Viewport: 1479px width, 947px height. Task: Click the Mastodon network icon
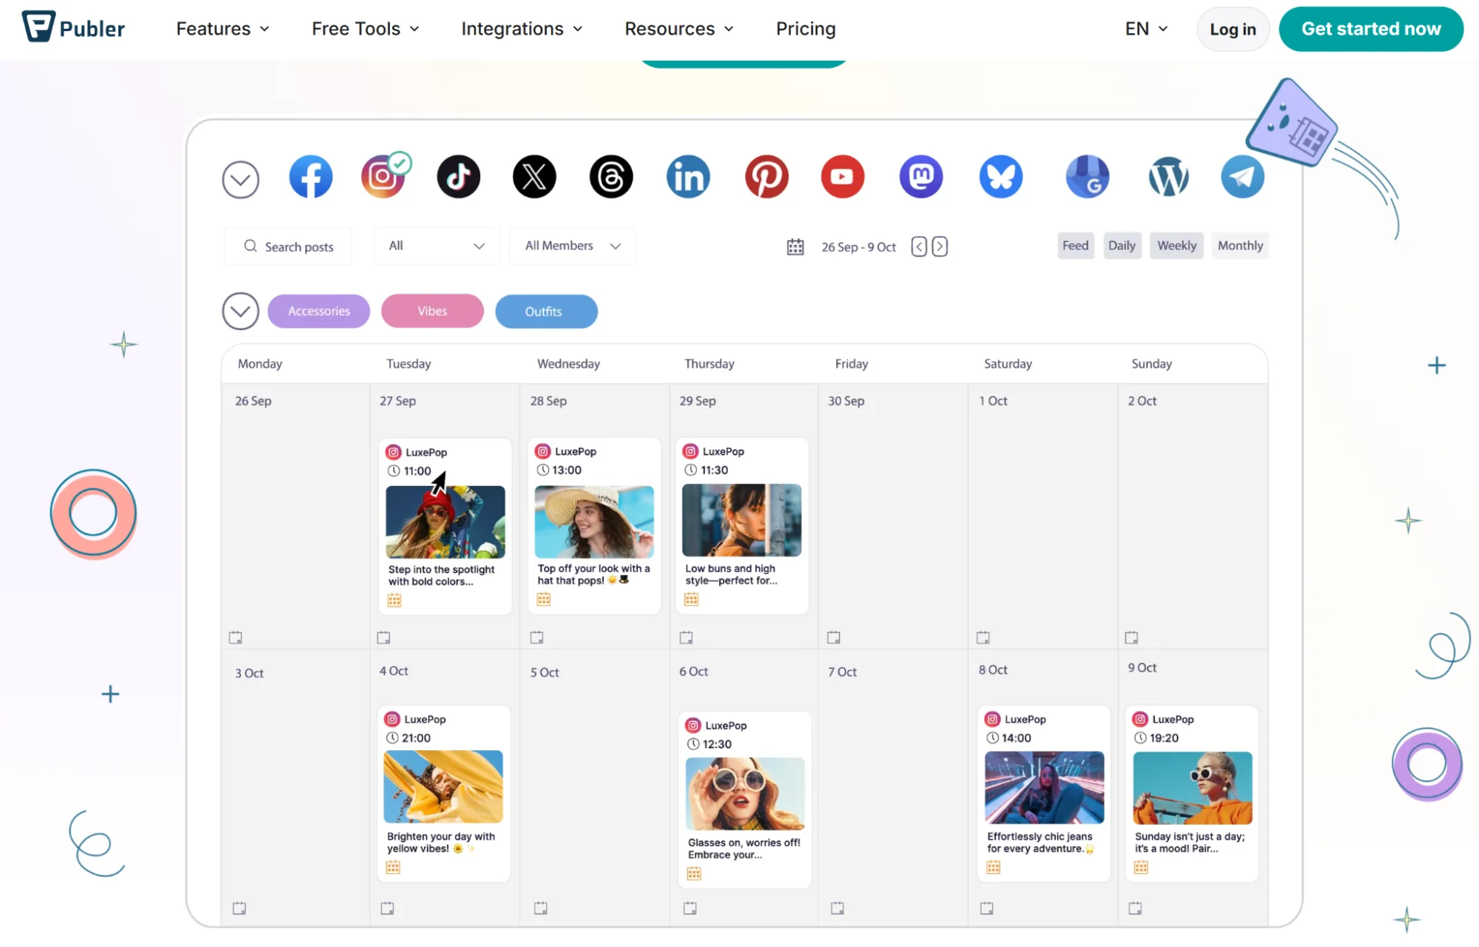point(920,177)
